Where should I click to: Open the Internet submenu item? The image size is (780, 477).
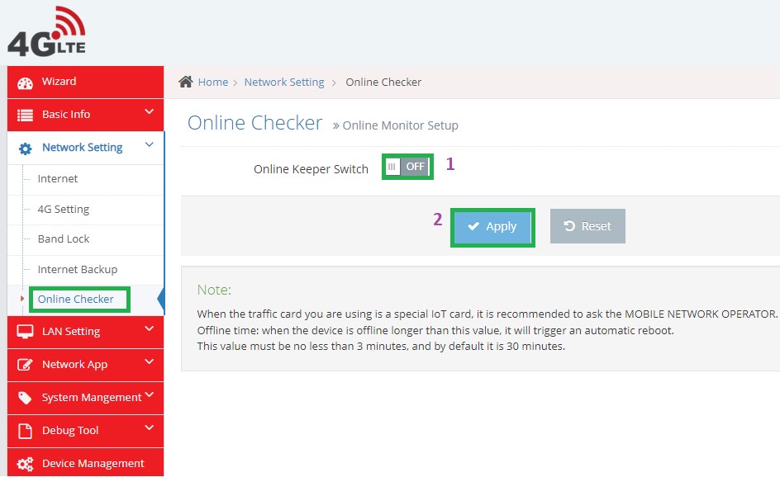click(58, 179)
